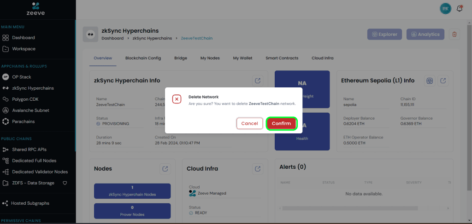472x224 pixels.
Task: Switch to the Smart Contracts tab
Action: click(282, 58)
